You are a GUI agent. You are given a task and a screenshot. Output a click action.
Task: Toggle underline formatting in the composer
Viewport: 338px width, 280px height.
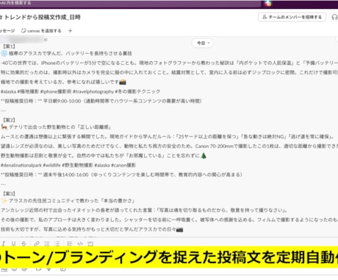(x=13, y=243)
